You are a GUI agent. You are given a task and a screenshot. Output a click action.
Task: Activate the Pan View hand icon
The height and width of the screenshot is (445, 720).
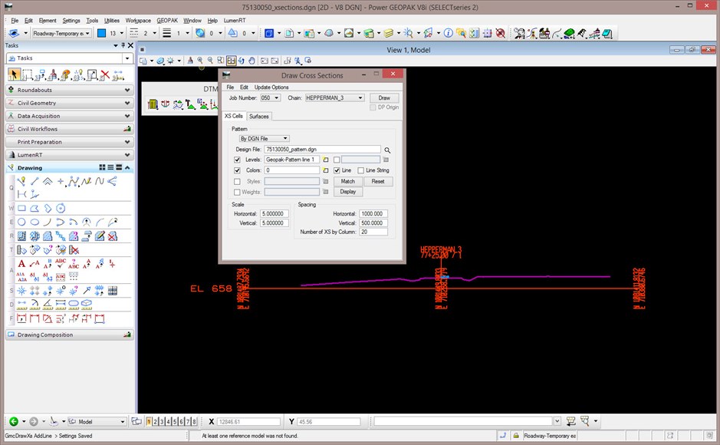pos(252,61)
